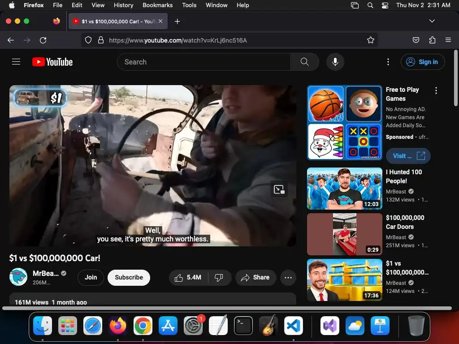Viewport: 459px width, 344px height.
Task: Open the Firefox View pinned icon
Action: [56, 21]
